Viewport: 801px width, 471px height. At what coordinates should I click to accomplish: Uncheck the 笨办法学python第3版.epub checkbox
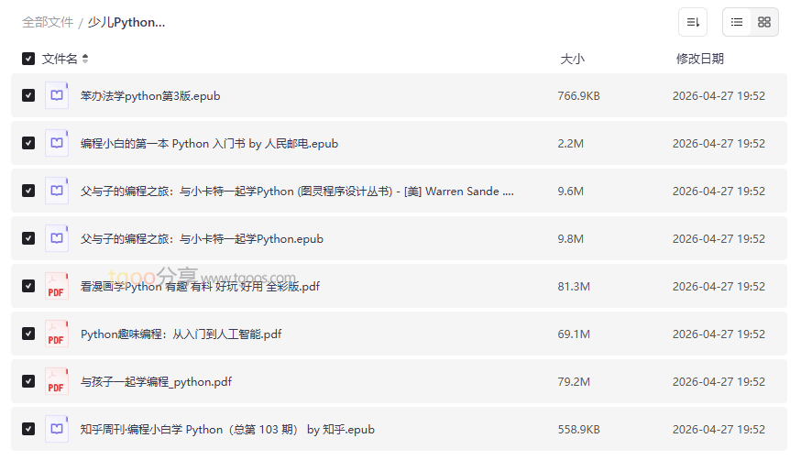(x=28, y=95)
